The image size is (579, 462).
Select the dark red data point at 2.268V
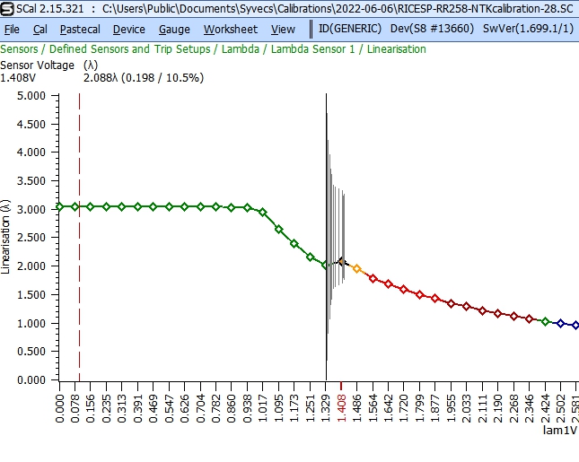tap(513, 317)
